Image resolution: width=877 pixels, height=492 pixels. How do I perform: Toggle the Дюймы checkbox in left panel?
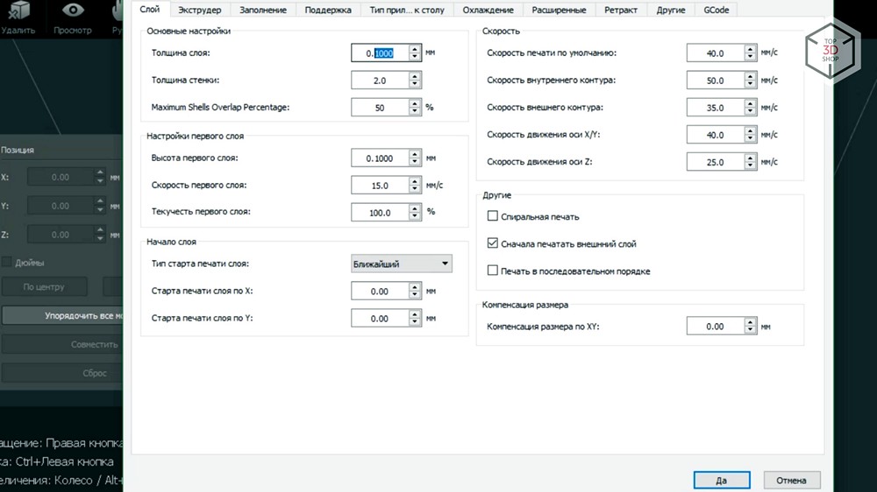[x=7, y=262]
